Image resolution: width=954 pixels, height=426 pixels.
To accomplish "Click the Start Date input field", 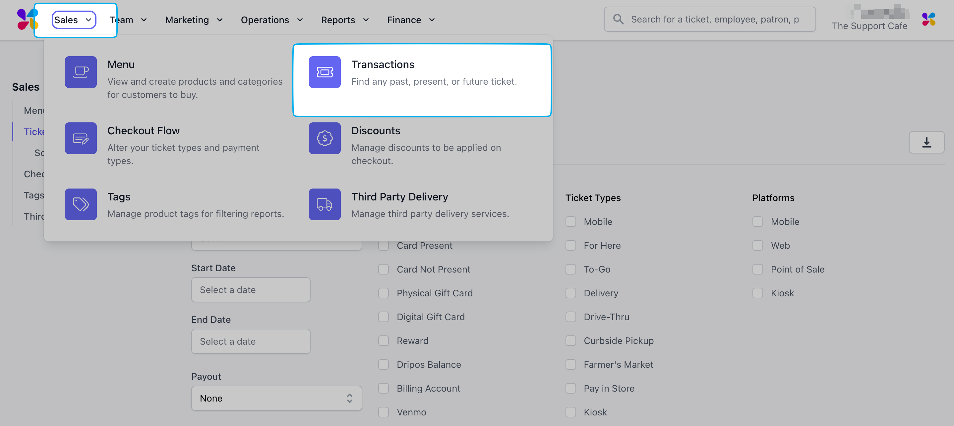I will click(x=251, y=290).
